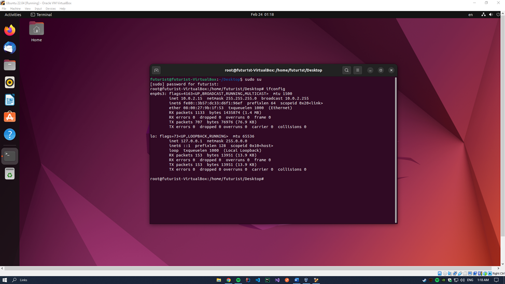Click the ENG language indicator
Image resolution: width=505 pixels, height=284 pixels.
click(470, 280)
